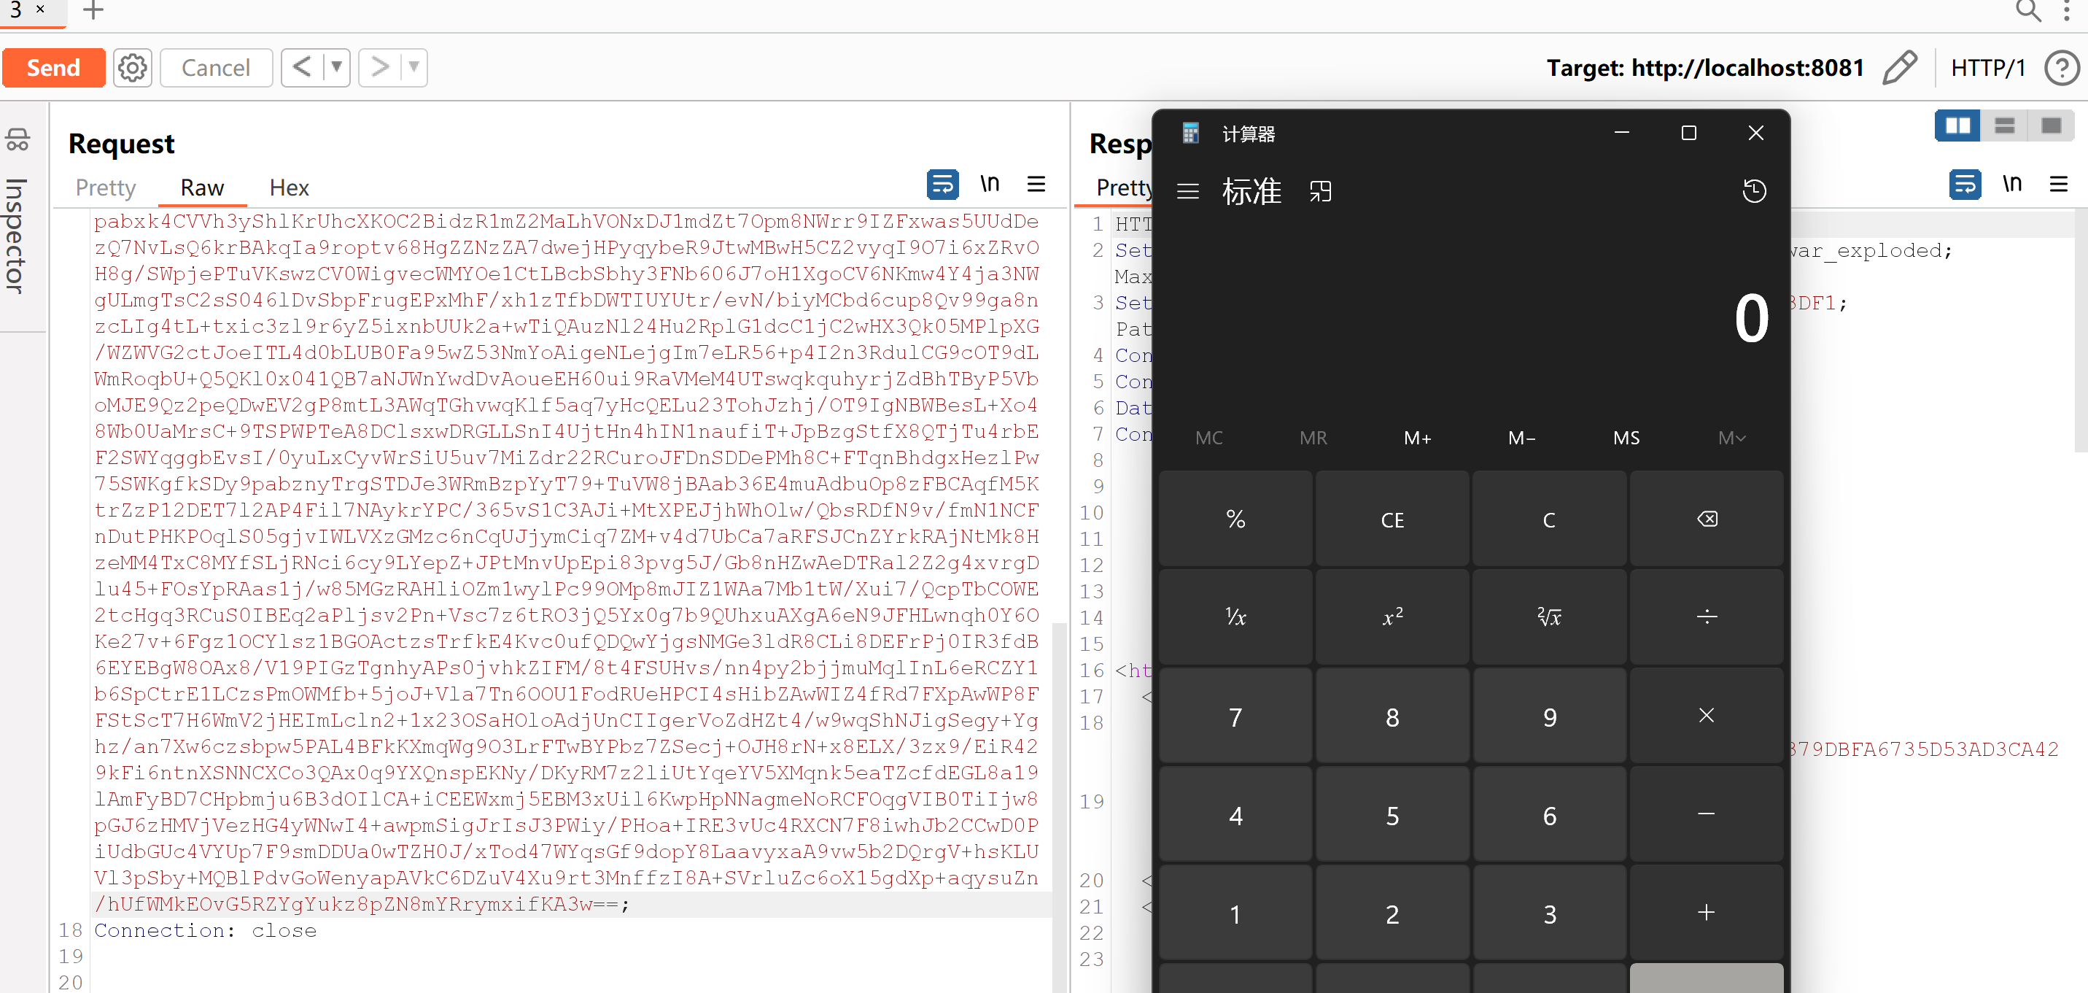
Task: Open calculator history clock icon
Action: click(x=1754, y=191)
